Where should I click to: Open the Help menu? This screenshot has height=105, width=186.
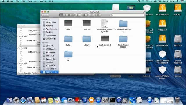click(51, 1)
